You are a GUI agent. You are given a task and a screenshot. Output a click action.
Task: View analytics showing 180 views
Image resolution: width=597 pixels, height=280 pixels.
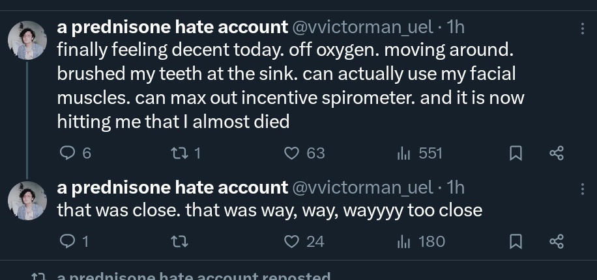421,242
